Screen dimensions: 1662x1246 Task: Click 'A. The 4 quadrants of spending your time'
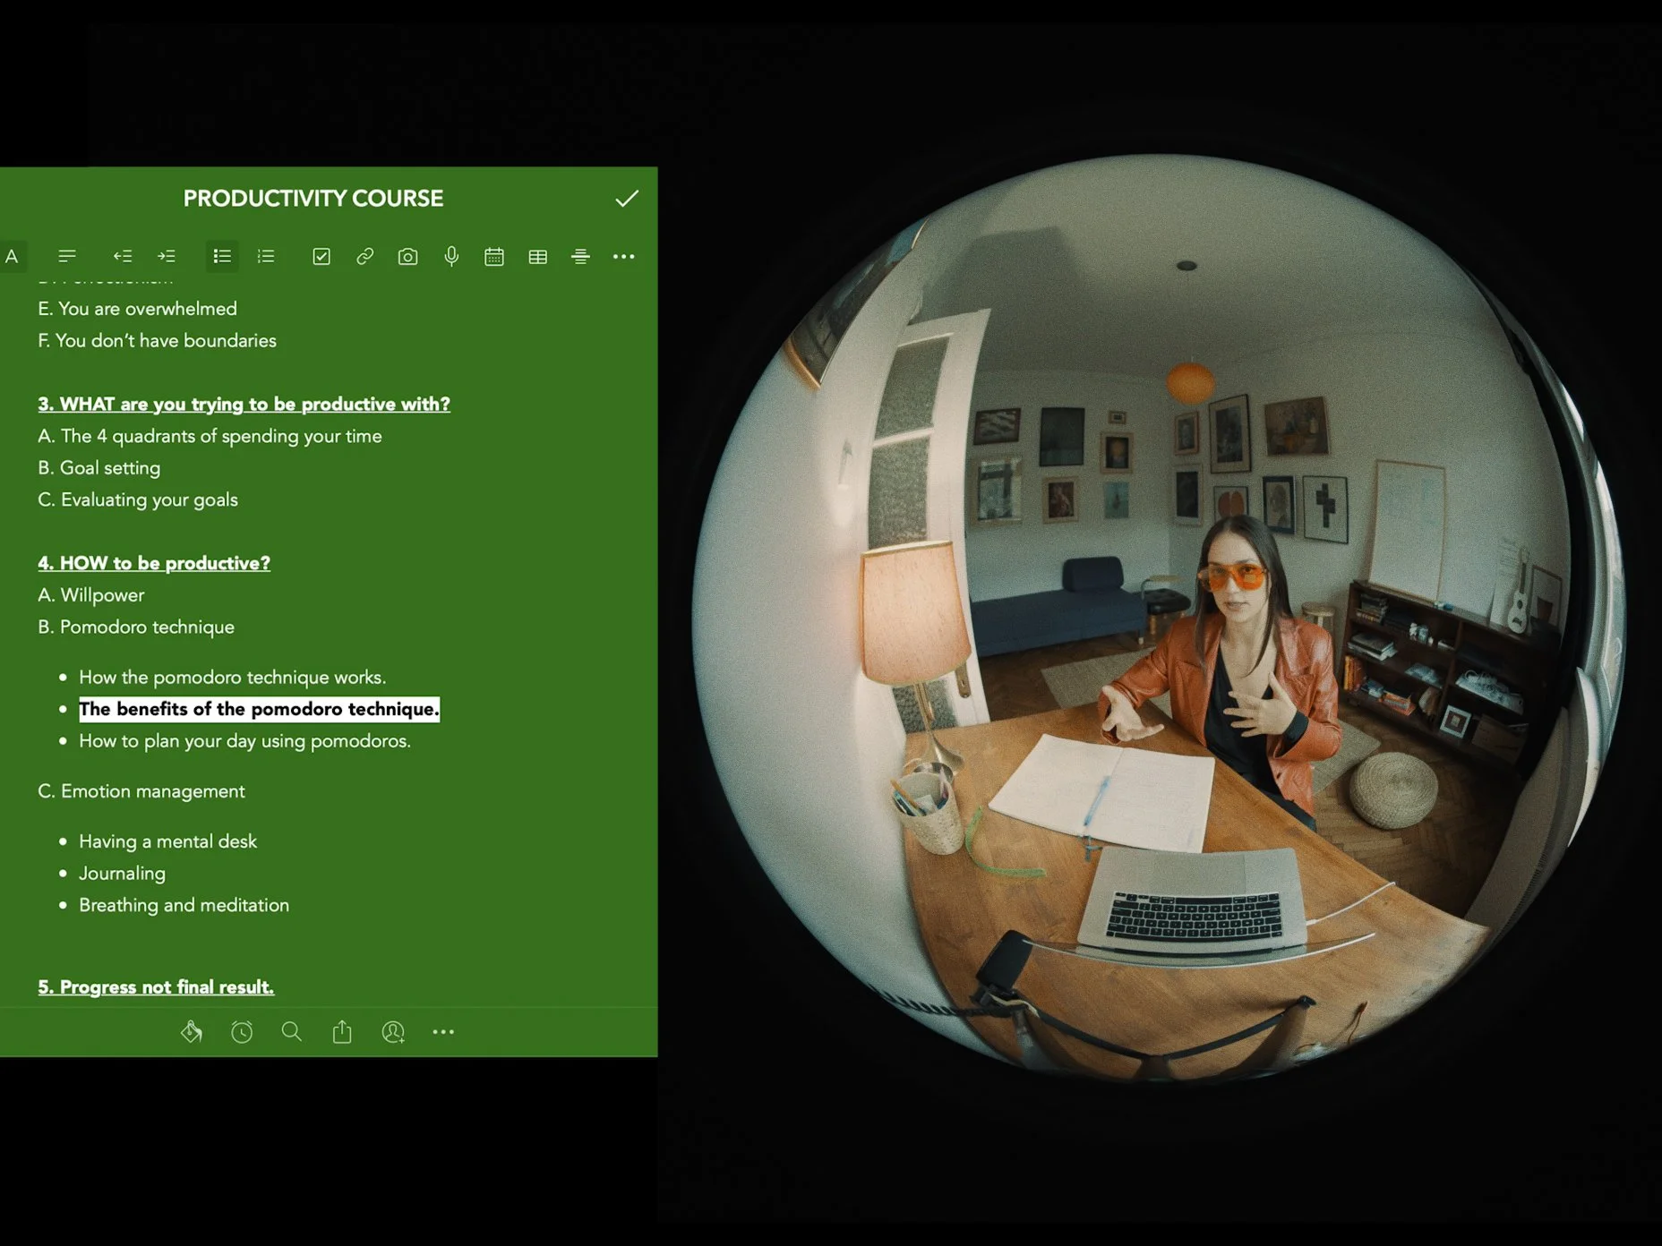(210, 437)
